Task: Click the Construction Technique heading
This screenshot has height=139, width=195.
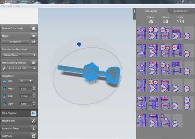Action: tap(14, 49)
